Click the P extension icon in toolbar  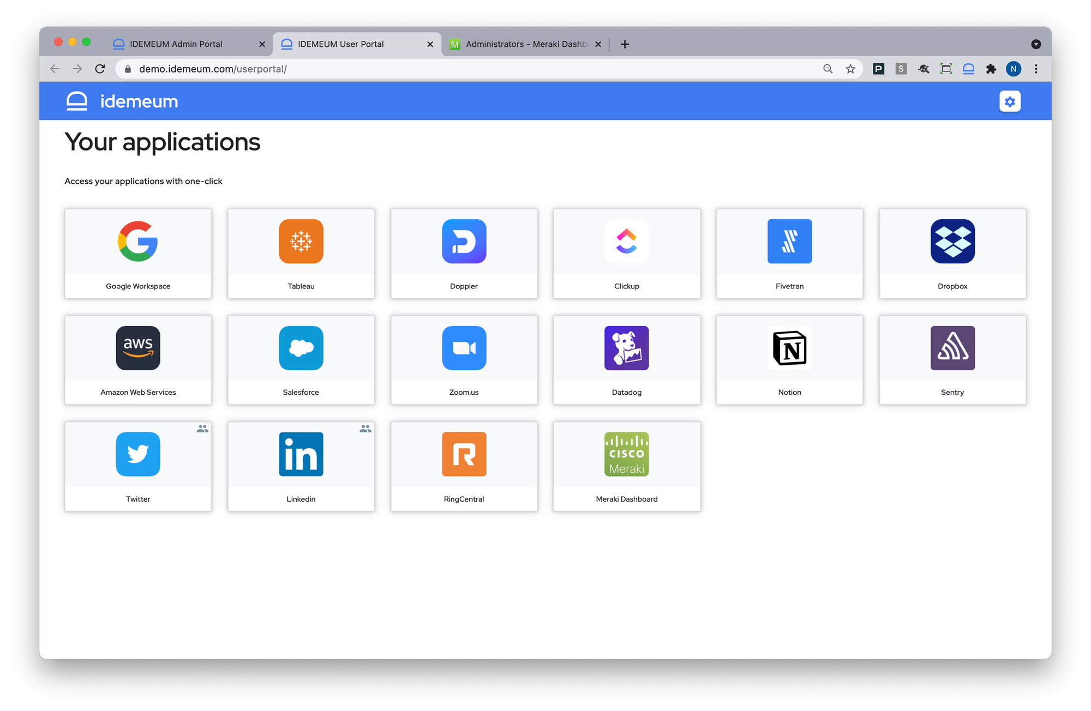pyautogui.click(x=878, y=69)
